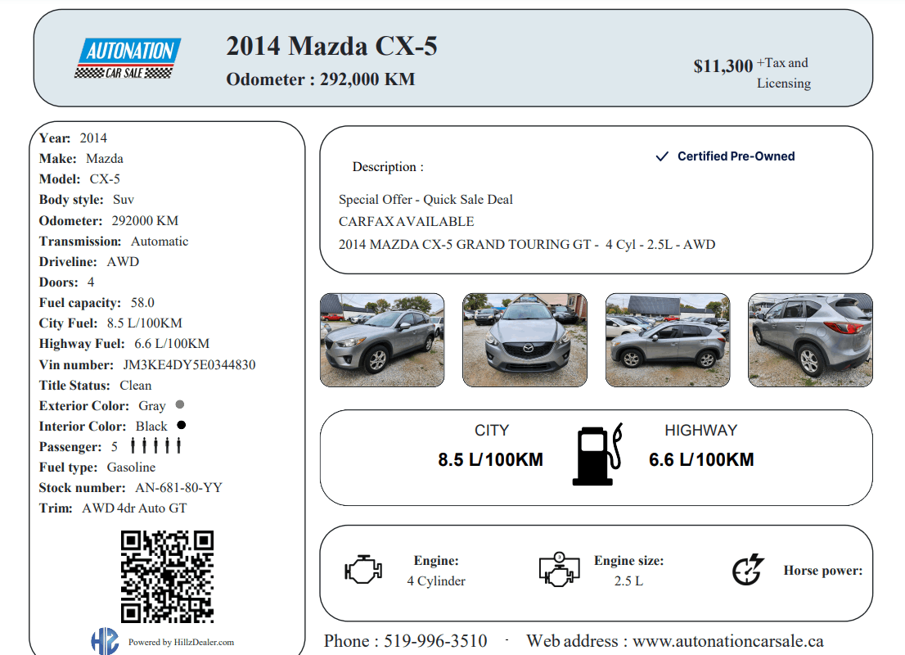The image size is (905, 655).
Task: Click the Horse power label
Action: tap(823, 571)
